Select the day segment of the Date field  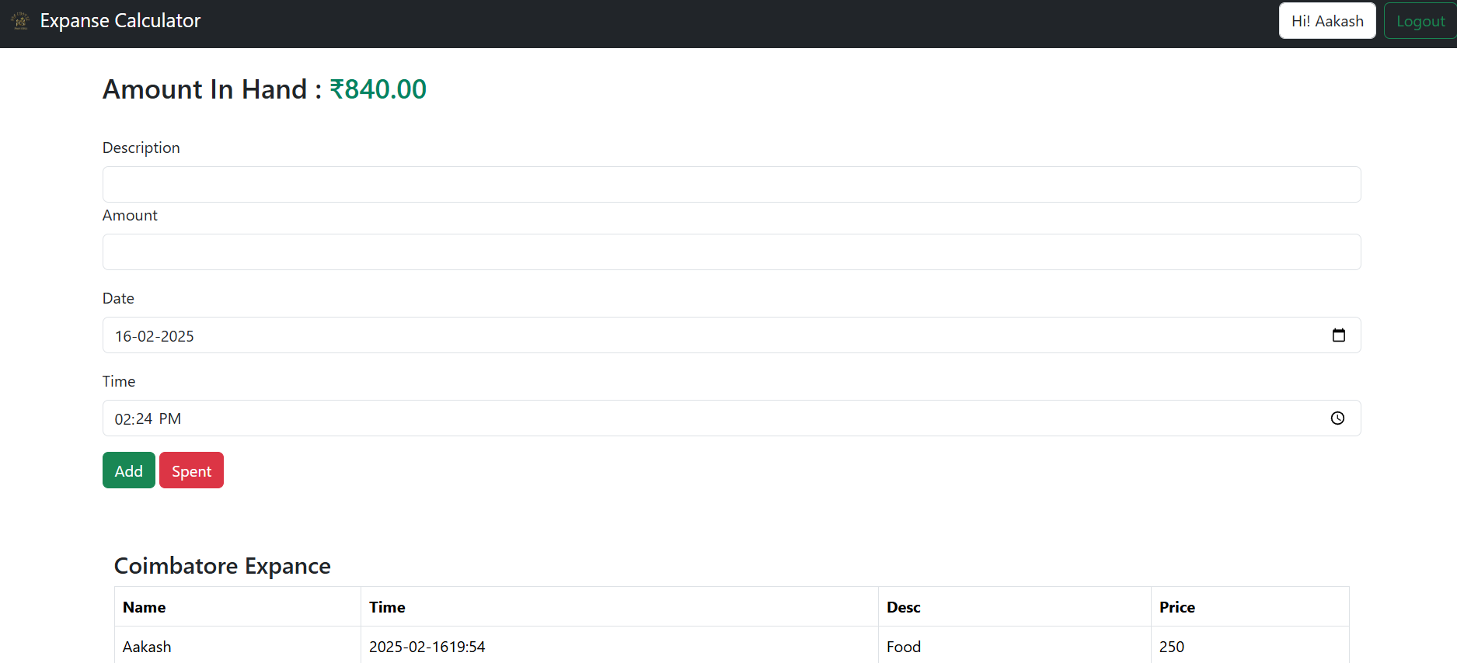click(x=124, y=336)
